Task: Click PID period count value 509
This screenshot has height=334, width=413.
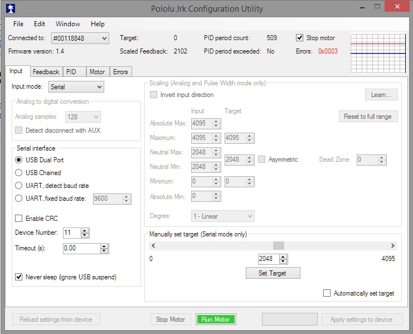Action: click(272, 38)
